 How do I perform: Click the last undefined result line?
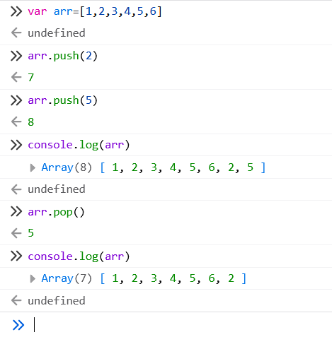pos(57,301)
